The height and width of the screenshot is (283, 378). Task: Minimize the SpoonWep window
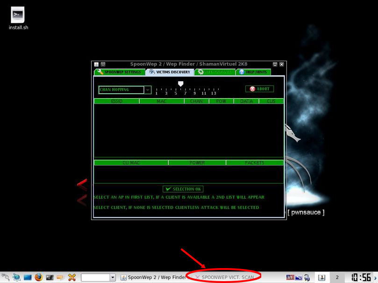click(275, 64)
